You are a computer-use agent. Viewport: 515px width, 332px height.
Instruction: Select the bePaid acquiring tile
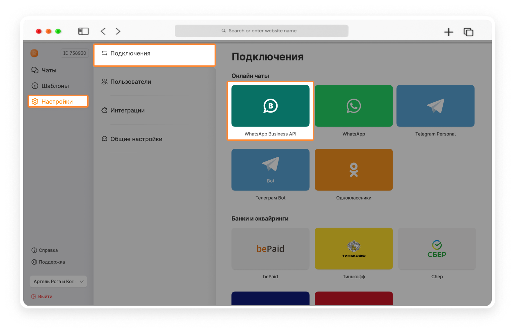270,249
